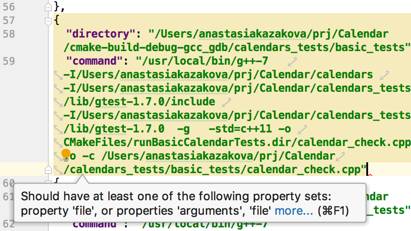Viewport: 411px width, 231px height.
Task: Click the cmake-build-debug-gcc_gdb path text
Action: pyautogui.click(x=135, y=47)
